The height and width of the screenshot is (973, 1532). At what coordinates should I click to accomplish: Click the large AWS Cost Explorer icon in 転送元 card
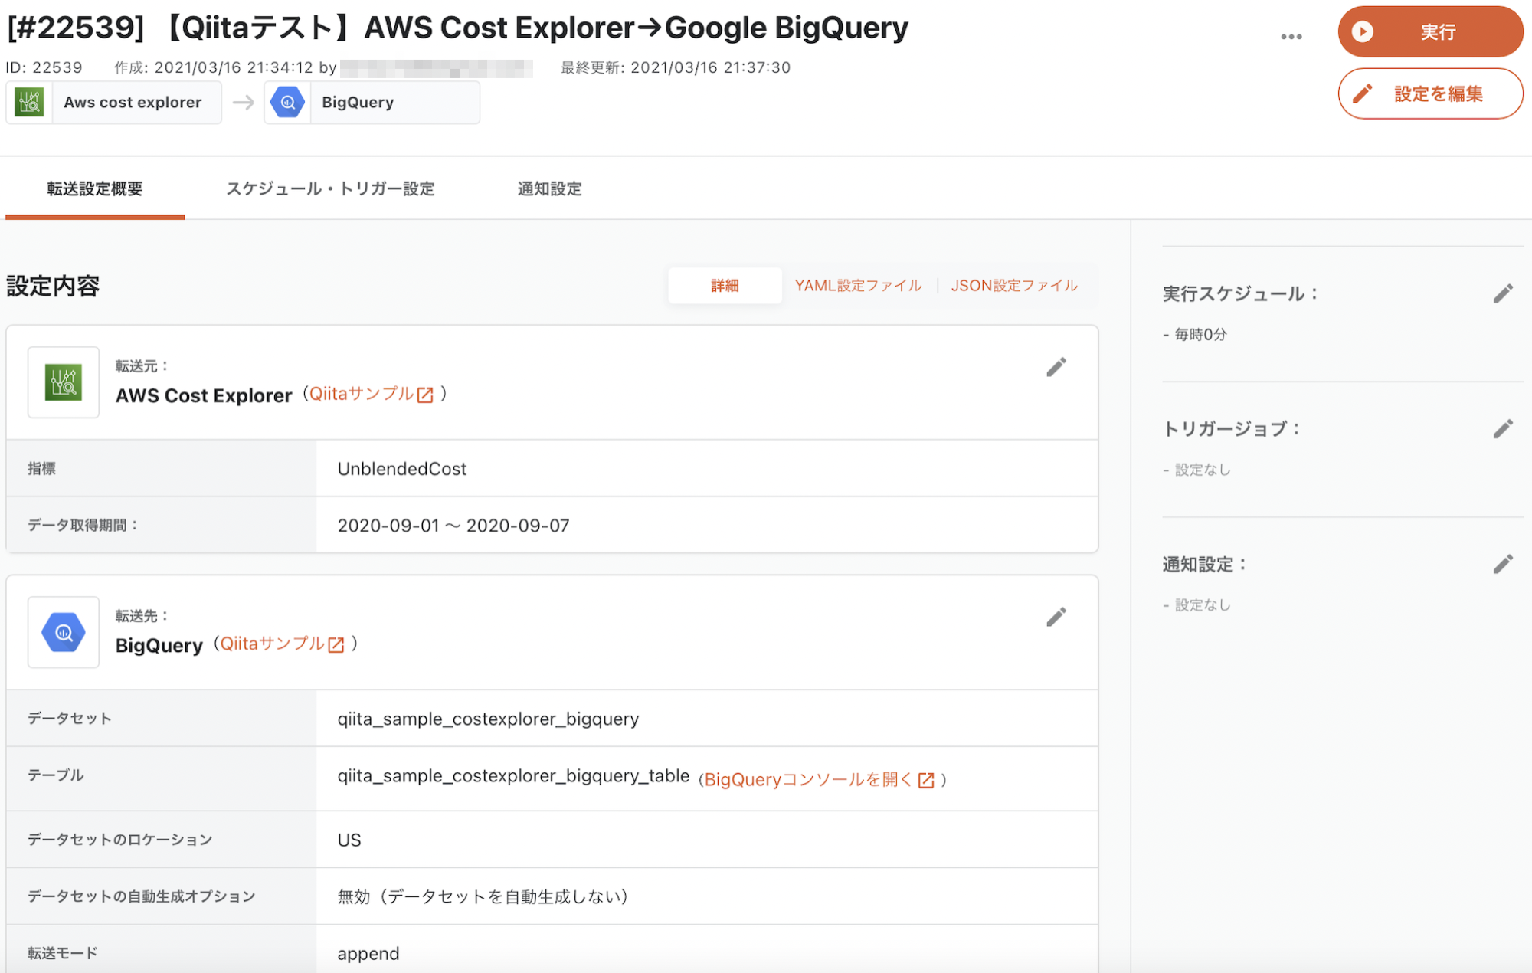click(x=64, y=382)
